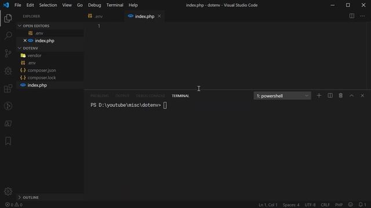
Task: Open the File menu
Action: pos(18,5)
